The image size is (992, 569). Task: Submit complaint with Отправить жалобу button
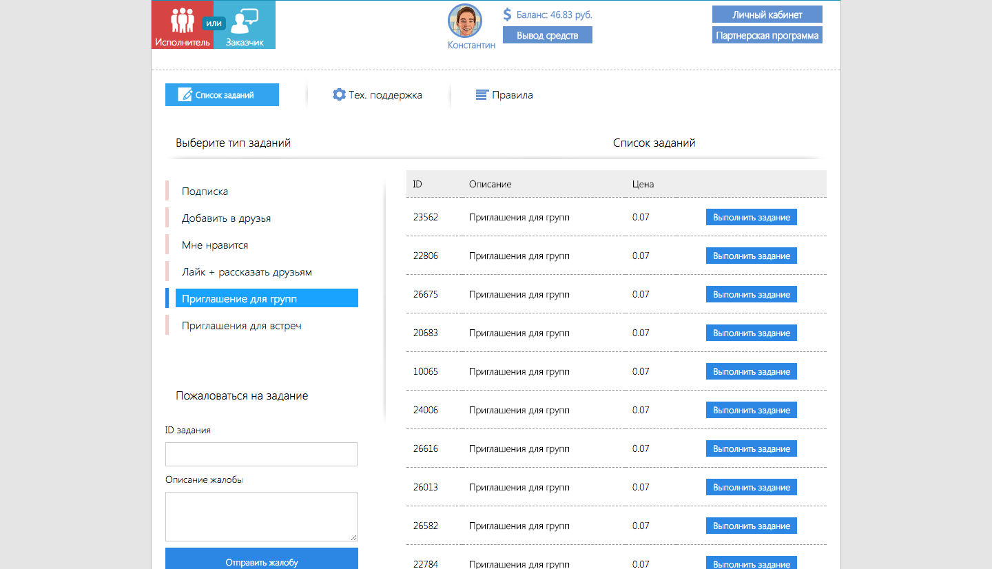261,561
